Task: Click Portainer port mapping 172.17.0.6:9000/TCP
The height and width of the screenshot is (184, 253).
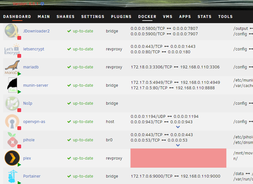Action: (x=175, y=176)
